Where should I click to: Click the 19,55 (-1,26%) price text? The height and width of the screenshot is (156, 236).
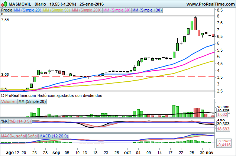click(63, 4)
